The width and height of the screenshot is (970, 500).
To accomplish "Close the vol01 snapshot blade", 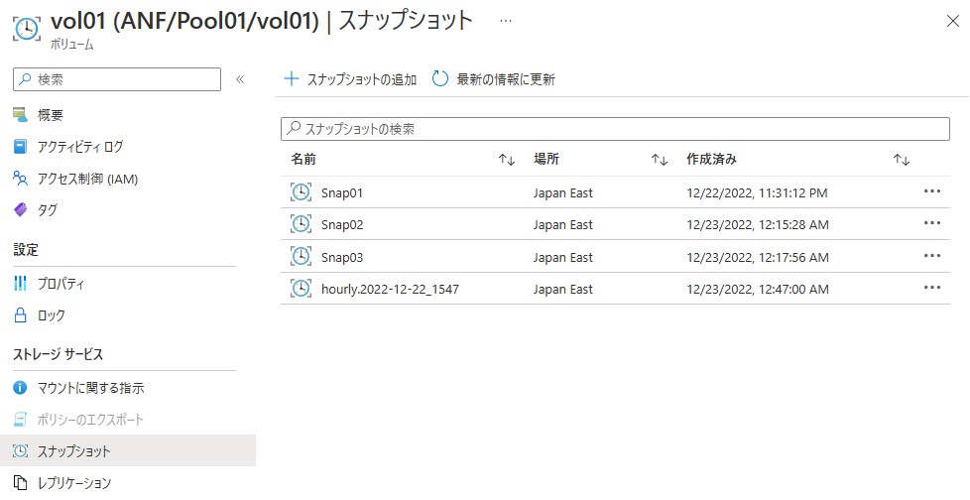I will tap(953, 21).
